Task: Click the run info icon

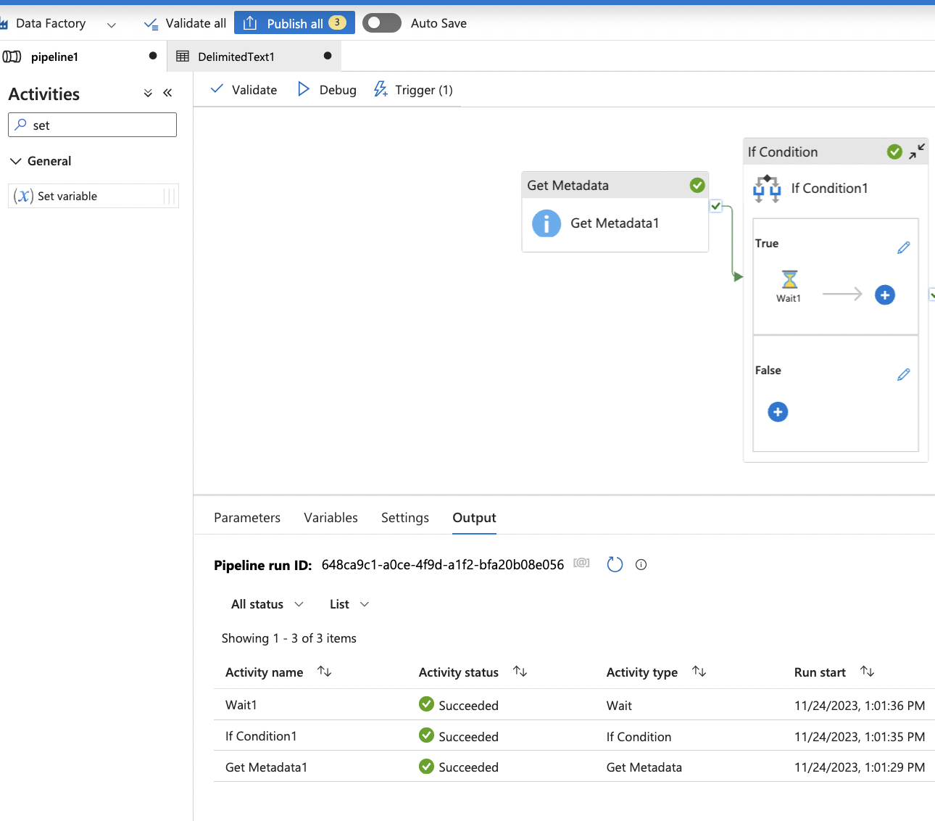Action: click(641, 565)
